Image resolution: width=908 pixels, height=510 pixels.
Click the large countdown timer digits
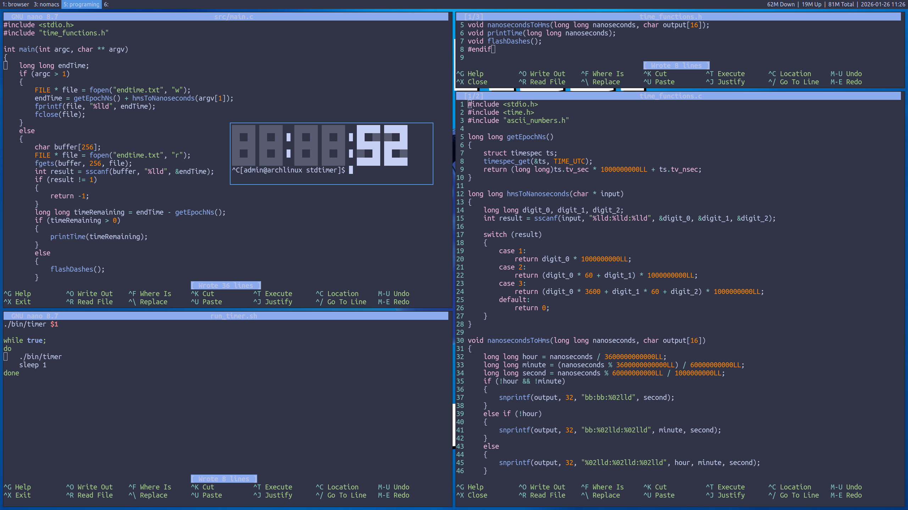319,145
